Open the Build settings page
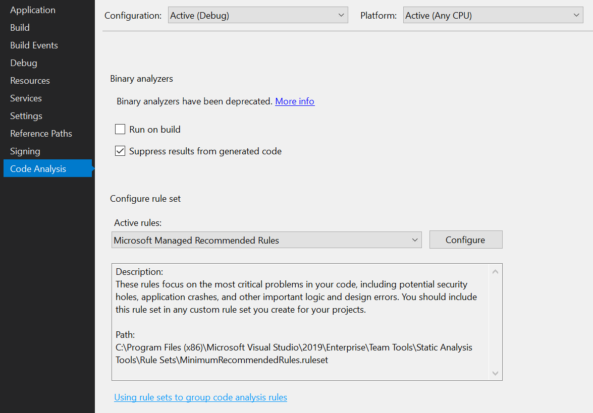Viewport: 593px width, 413px height. (19, 27)
